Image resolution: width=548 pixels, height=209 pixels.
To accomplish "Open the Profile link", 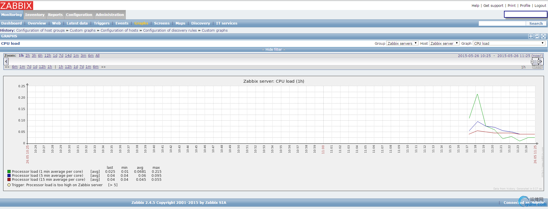I will pos(525,5).
